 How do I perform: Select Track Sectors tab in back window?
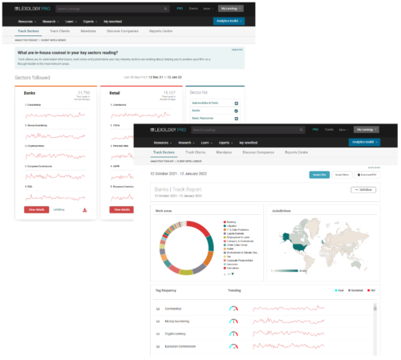28,31
